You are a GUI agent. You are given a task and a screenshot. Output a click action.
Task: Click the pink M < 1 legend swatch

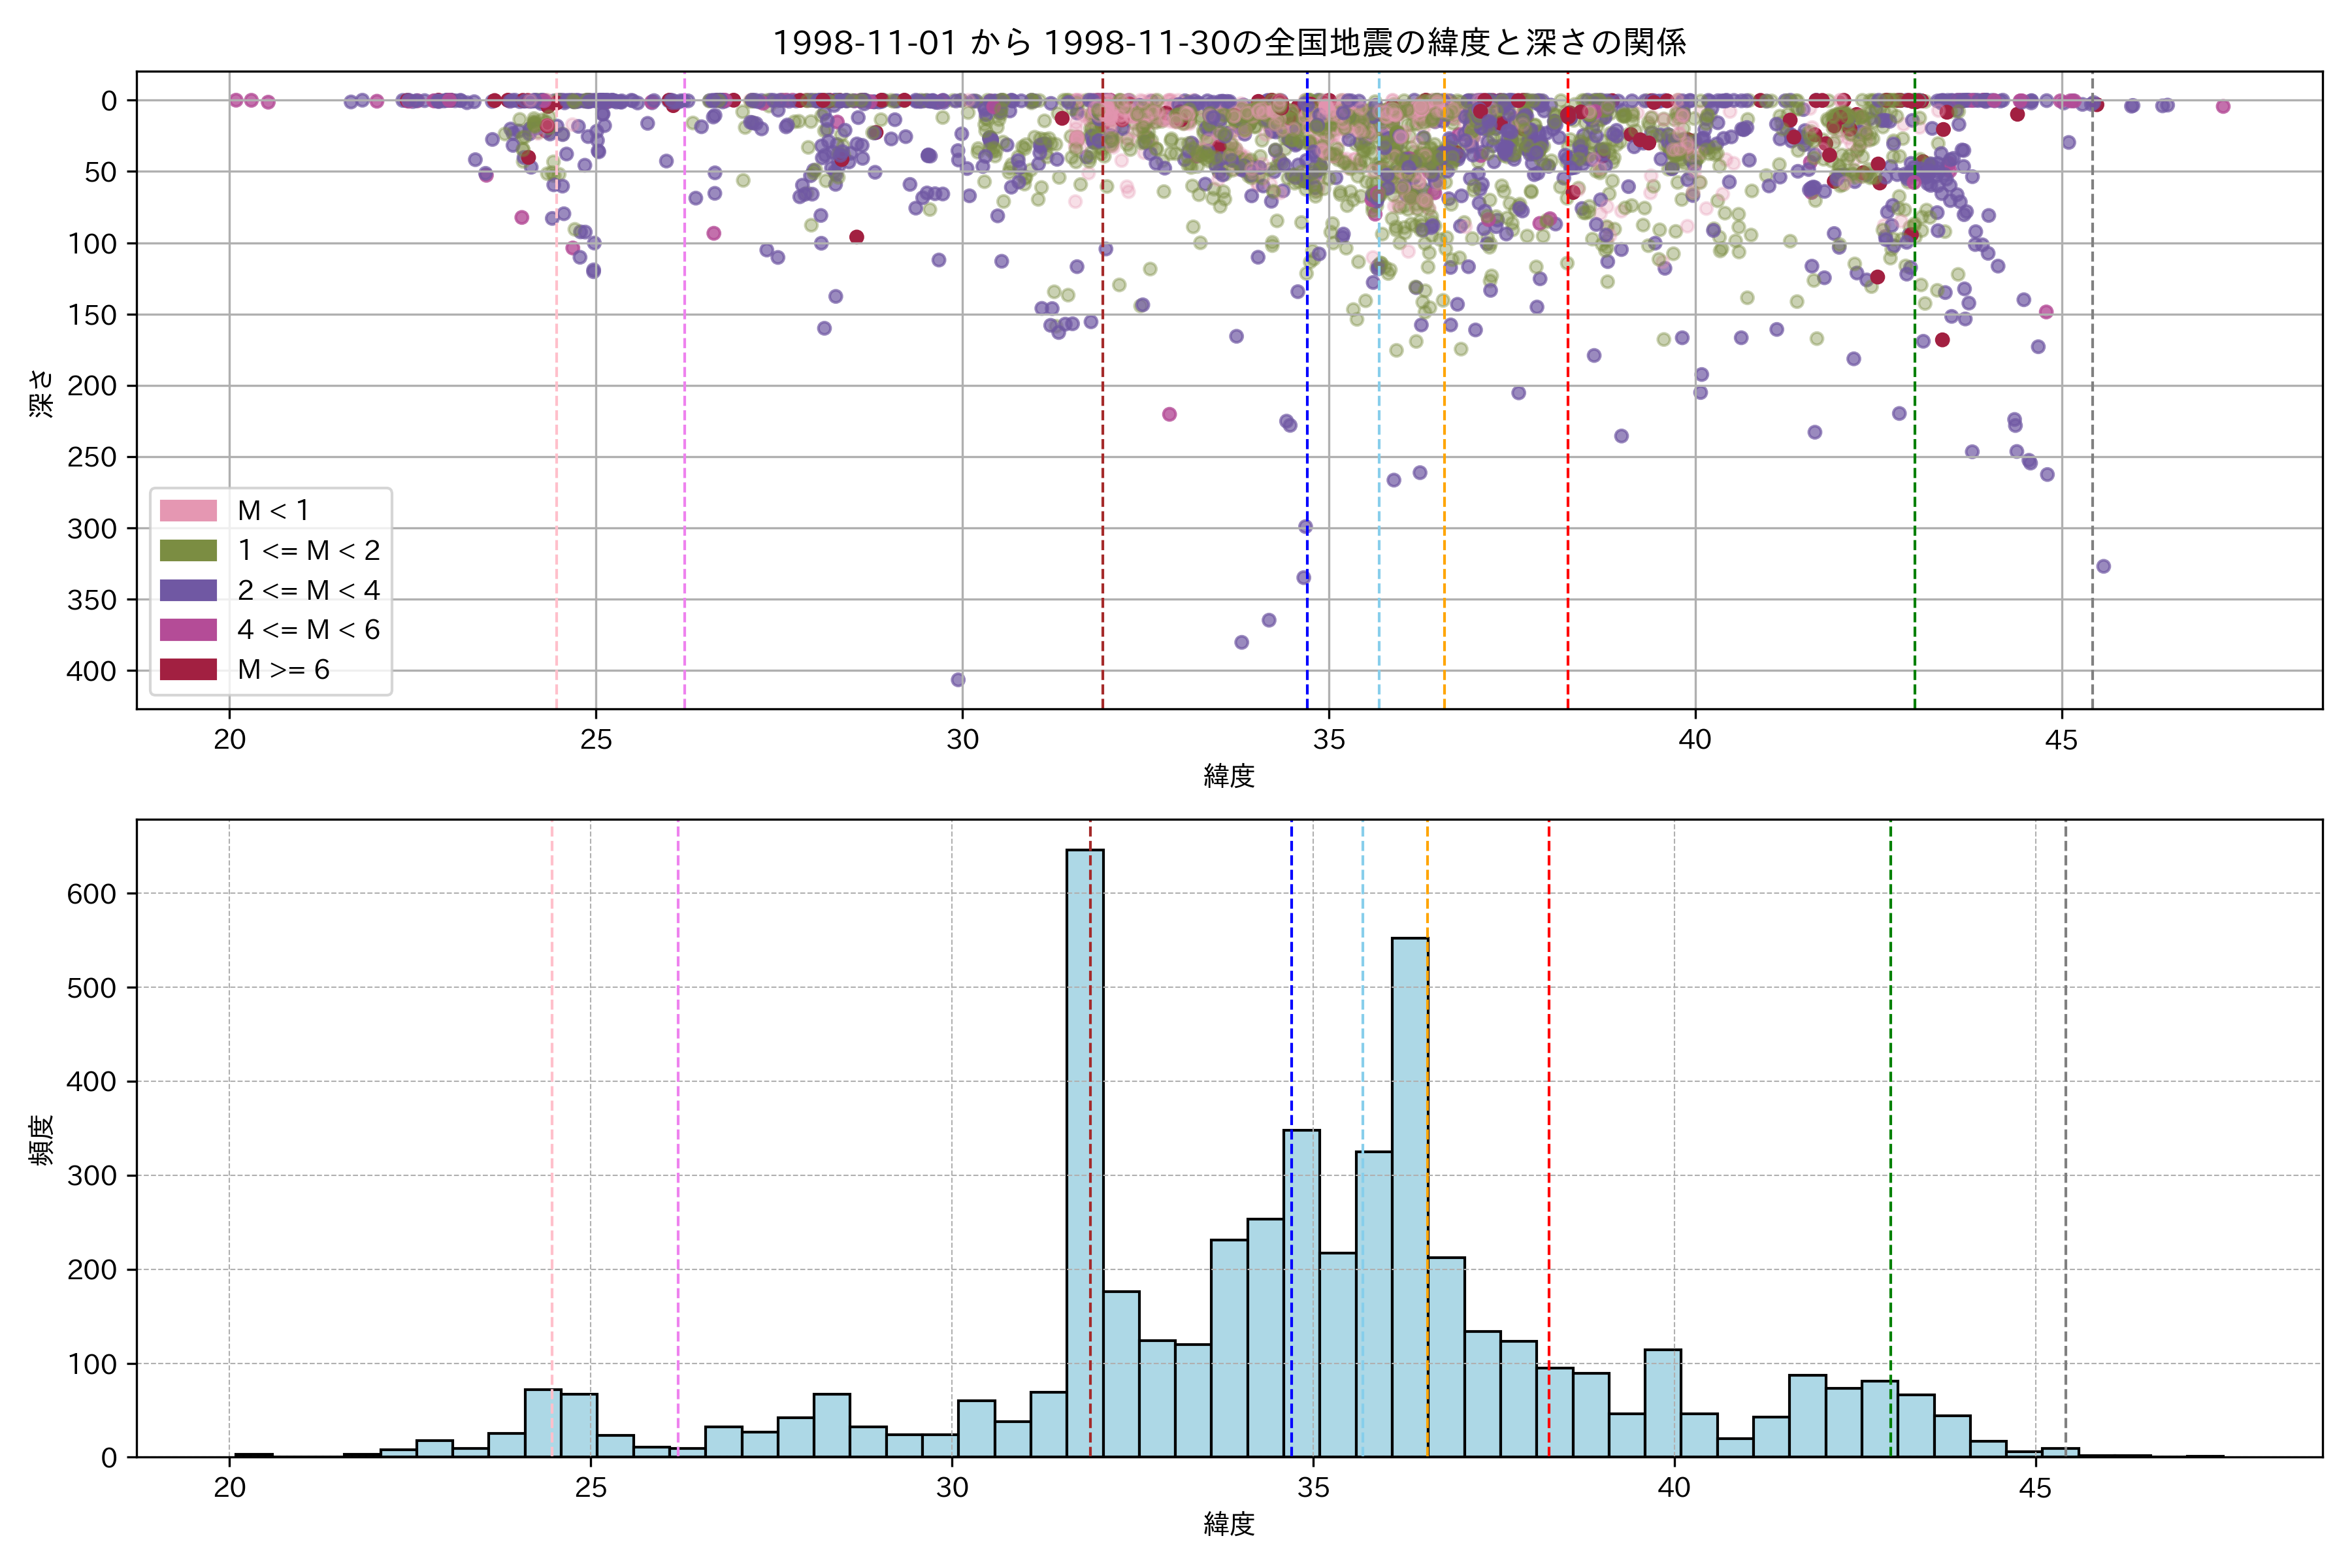pos(188,510)
